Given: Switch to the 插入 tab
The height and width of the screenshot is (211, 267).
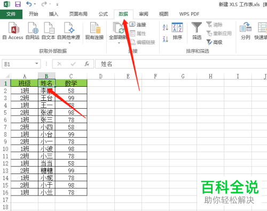Looking at the screenshot, I should tap(53, 14).
